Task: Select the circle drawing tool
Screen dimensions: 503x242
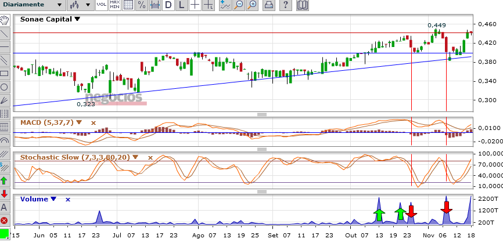Action: pos(5,87)
